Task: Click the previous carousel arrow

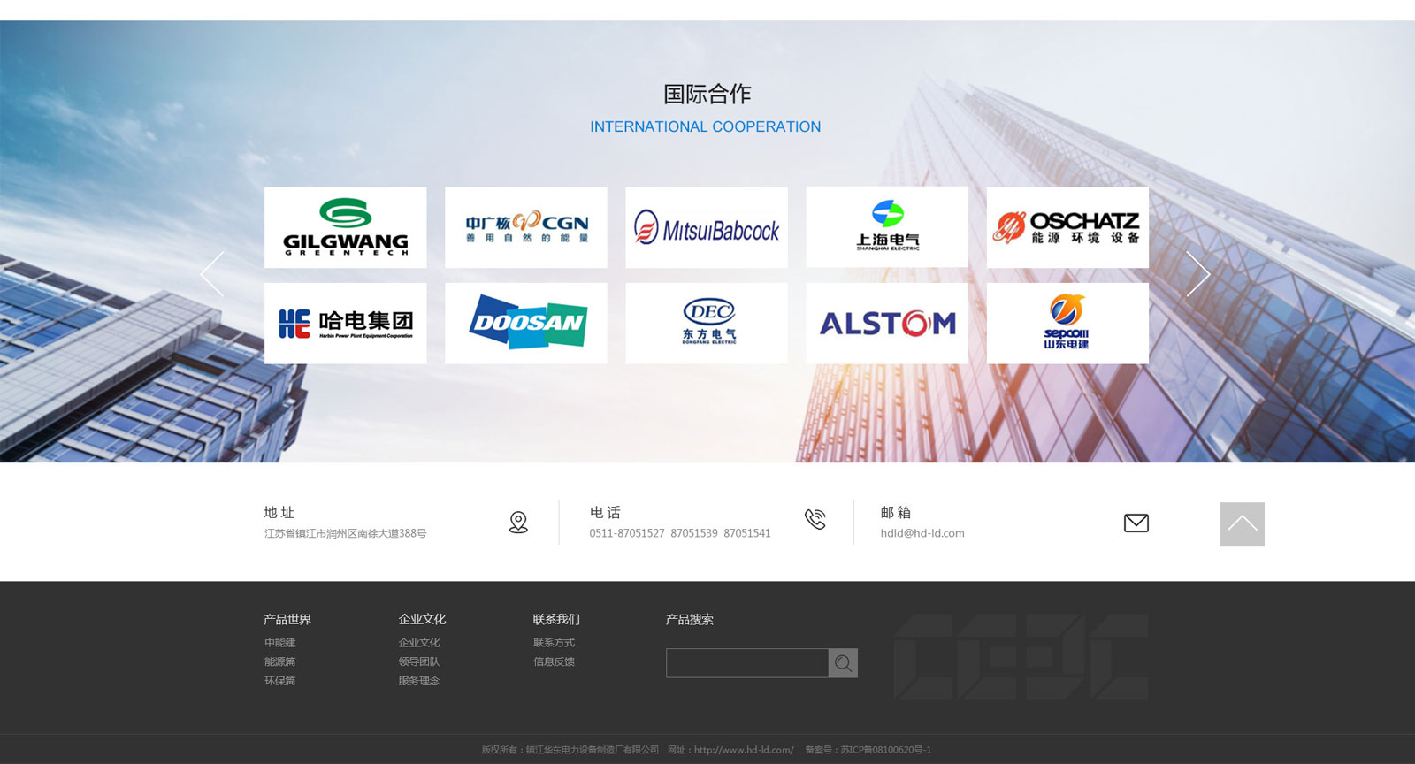Action: (212, 274)
